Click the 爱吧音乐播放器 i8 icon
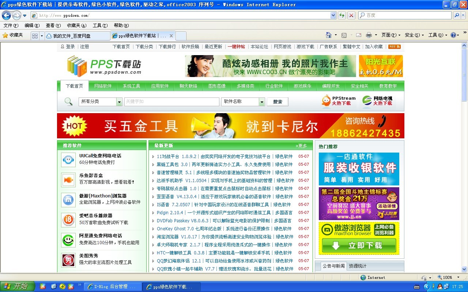The width and height of the screenshot is (468, 292). (x=68, y=220)
